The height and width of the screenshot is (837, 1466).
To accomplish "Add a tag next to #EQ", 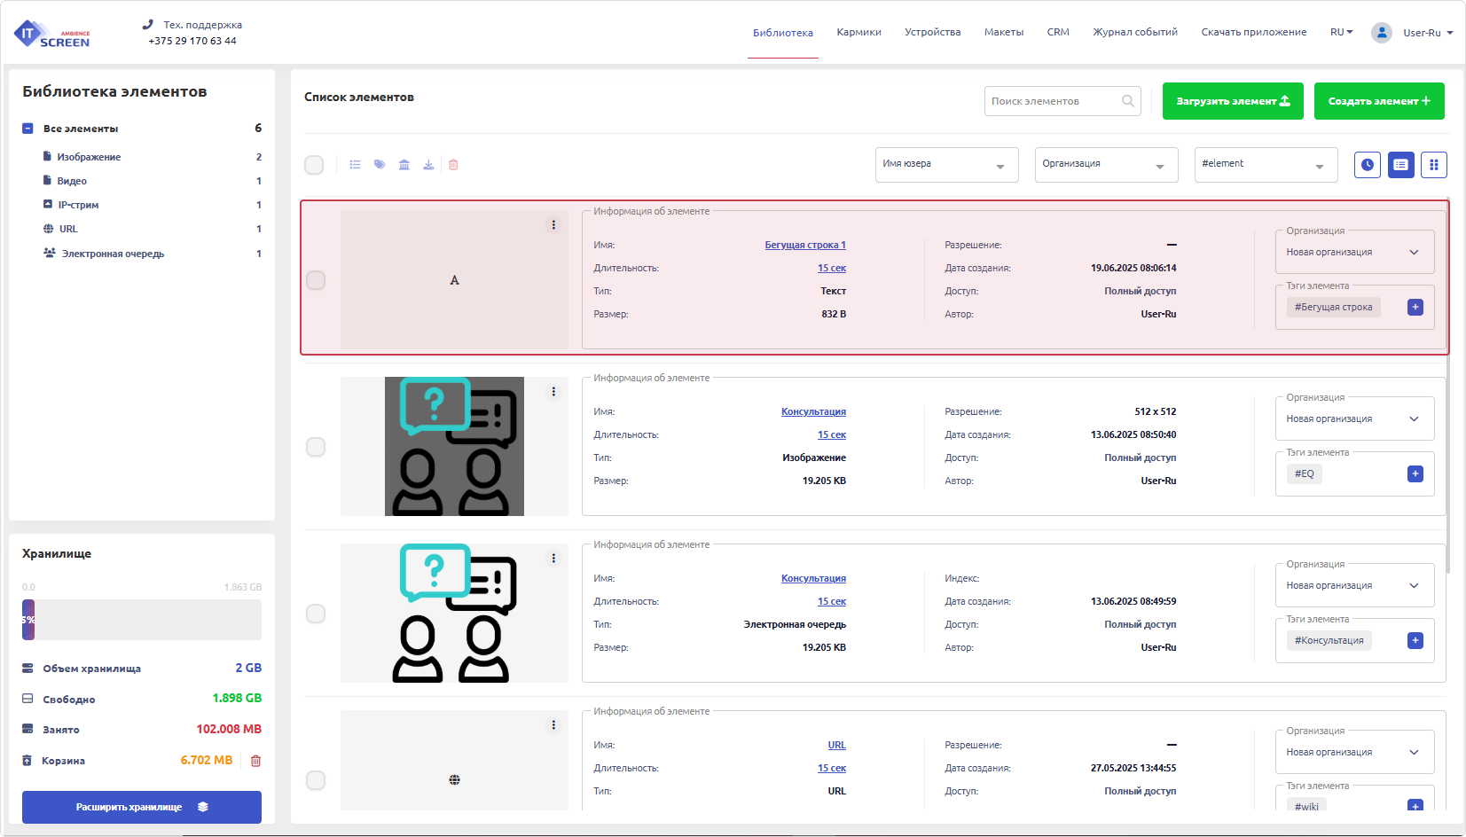I will click(1415, 473).
